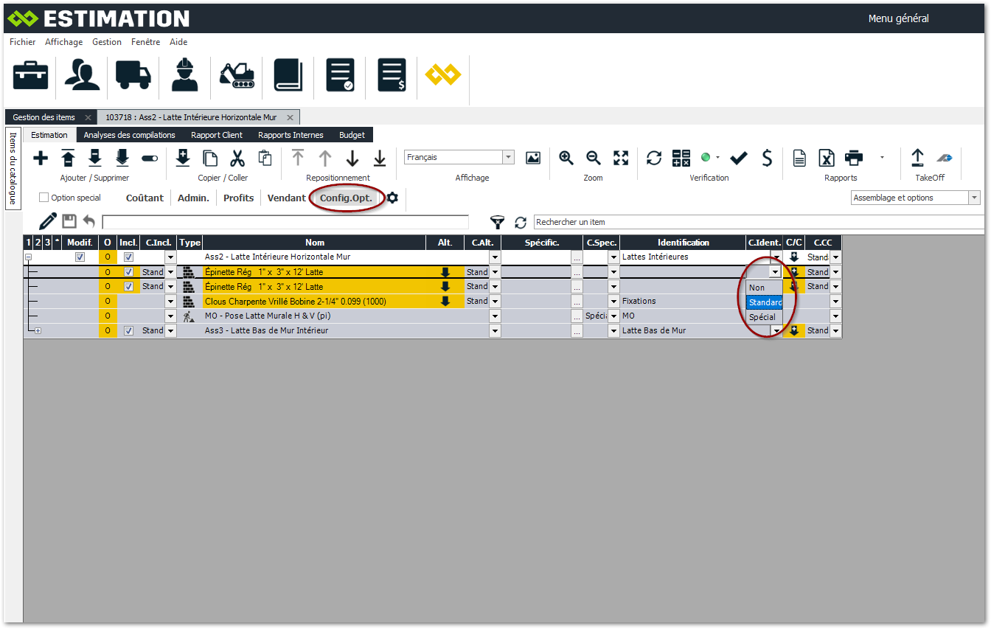991x629 pixels.
Task: Open the Gestion menu
Action: (x=107, y=42)
